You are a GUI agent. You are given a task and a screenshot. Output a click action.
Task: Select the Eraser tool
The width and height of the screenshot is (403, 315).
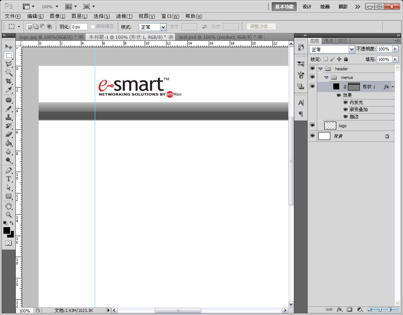tap(9, 134)
